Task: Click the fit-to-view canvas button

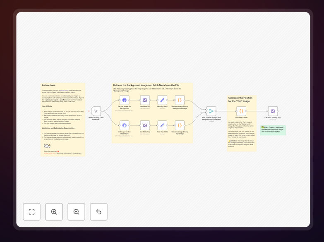Action: 31,212
